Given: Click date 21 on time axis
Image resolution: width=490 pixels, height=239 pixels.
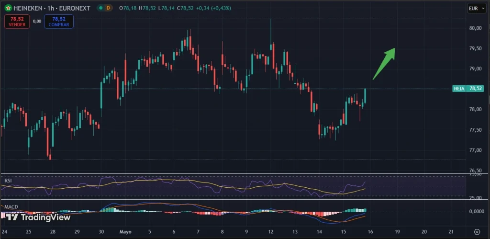Looking at the screenshot, I should point(451,232).
